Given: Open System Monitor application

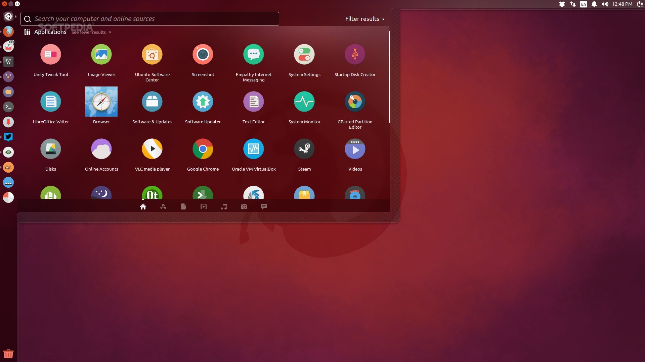Looking at the screenshot, I should (x=304, y=102).
